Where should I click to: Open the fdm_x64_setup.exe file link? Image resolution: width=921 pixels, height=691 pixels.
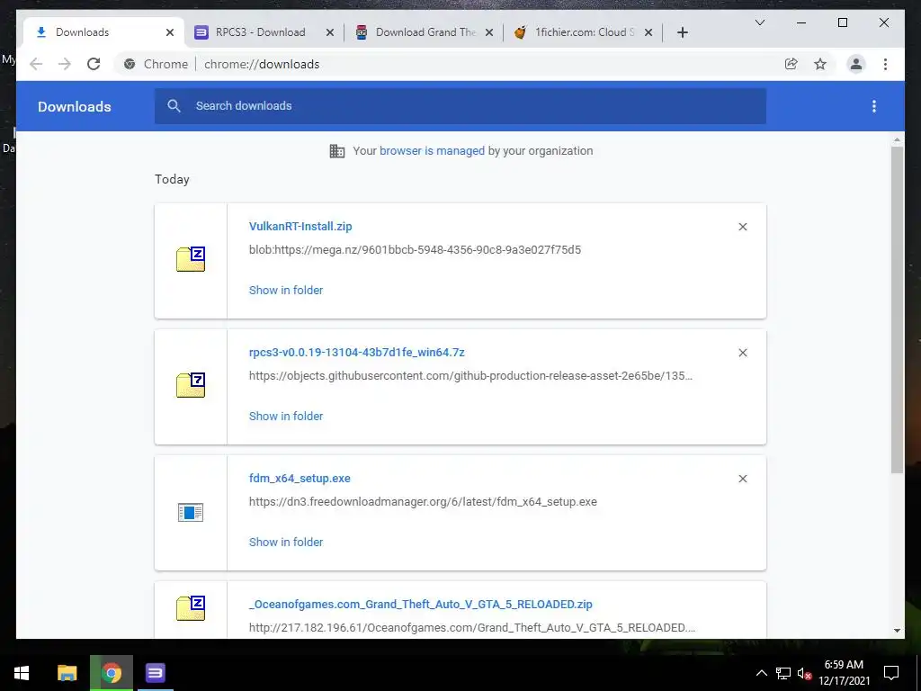click(300, 479)
